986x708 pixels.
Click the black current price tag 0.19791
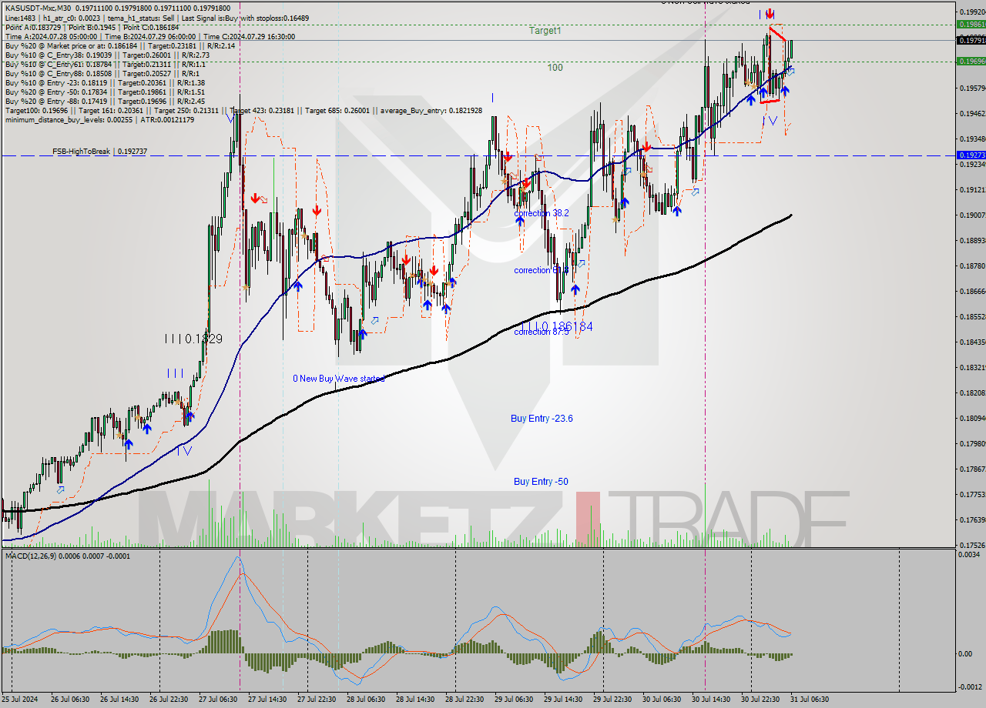970,40
